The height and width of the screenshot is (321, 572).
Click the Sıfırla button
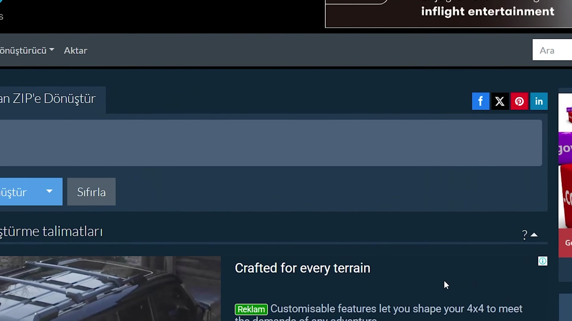91,192
